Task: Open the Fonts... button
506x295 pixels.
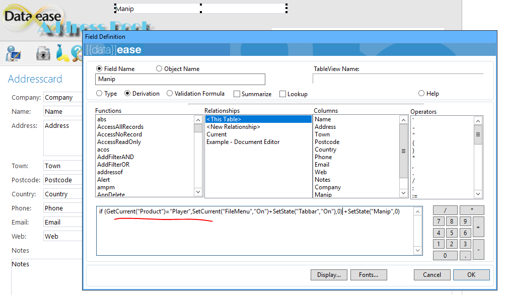Action: pyautogui.click(x=369, y=275)
